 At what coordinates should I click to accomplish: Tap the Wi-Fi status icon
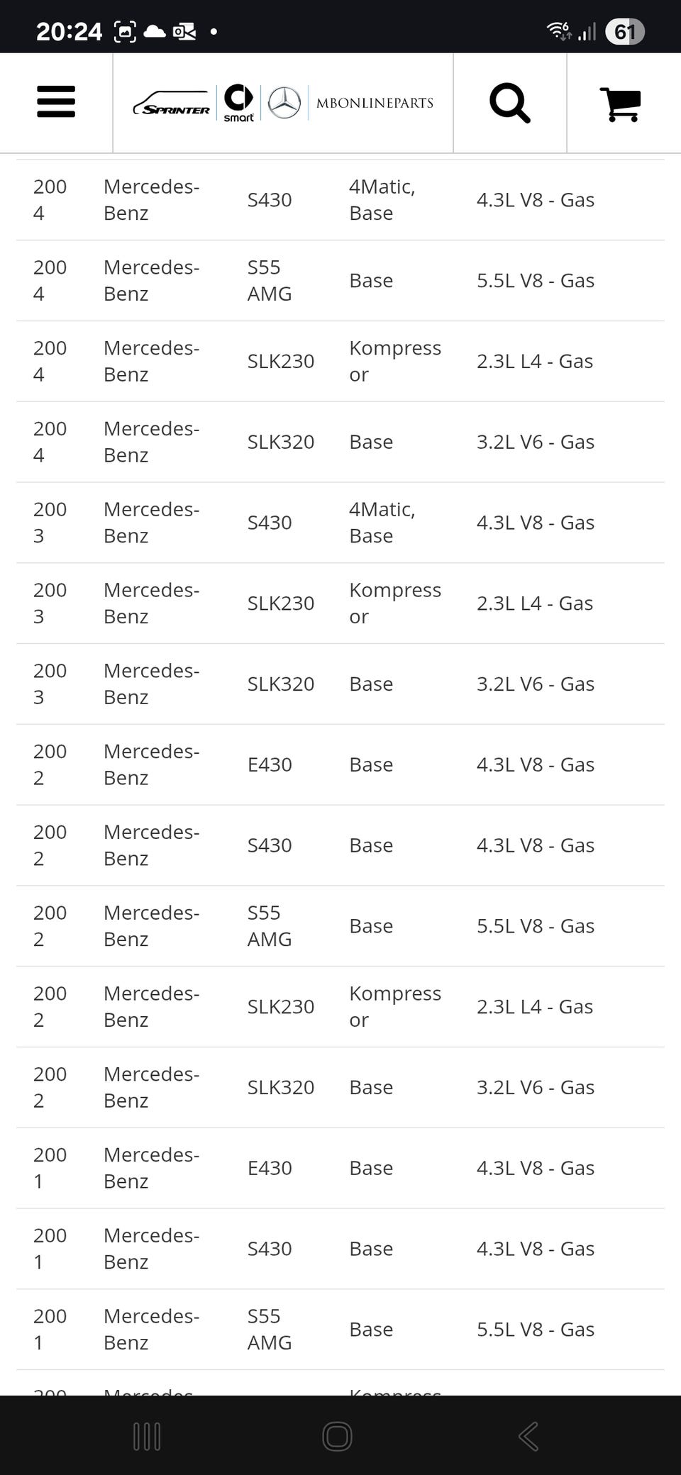tap(558, 30)
